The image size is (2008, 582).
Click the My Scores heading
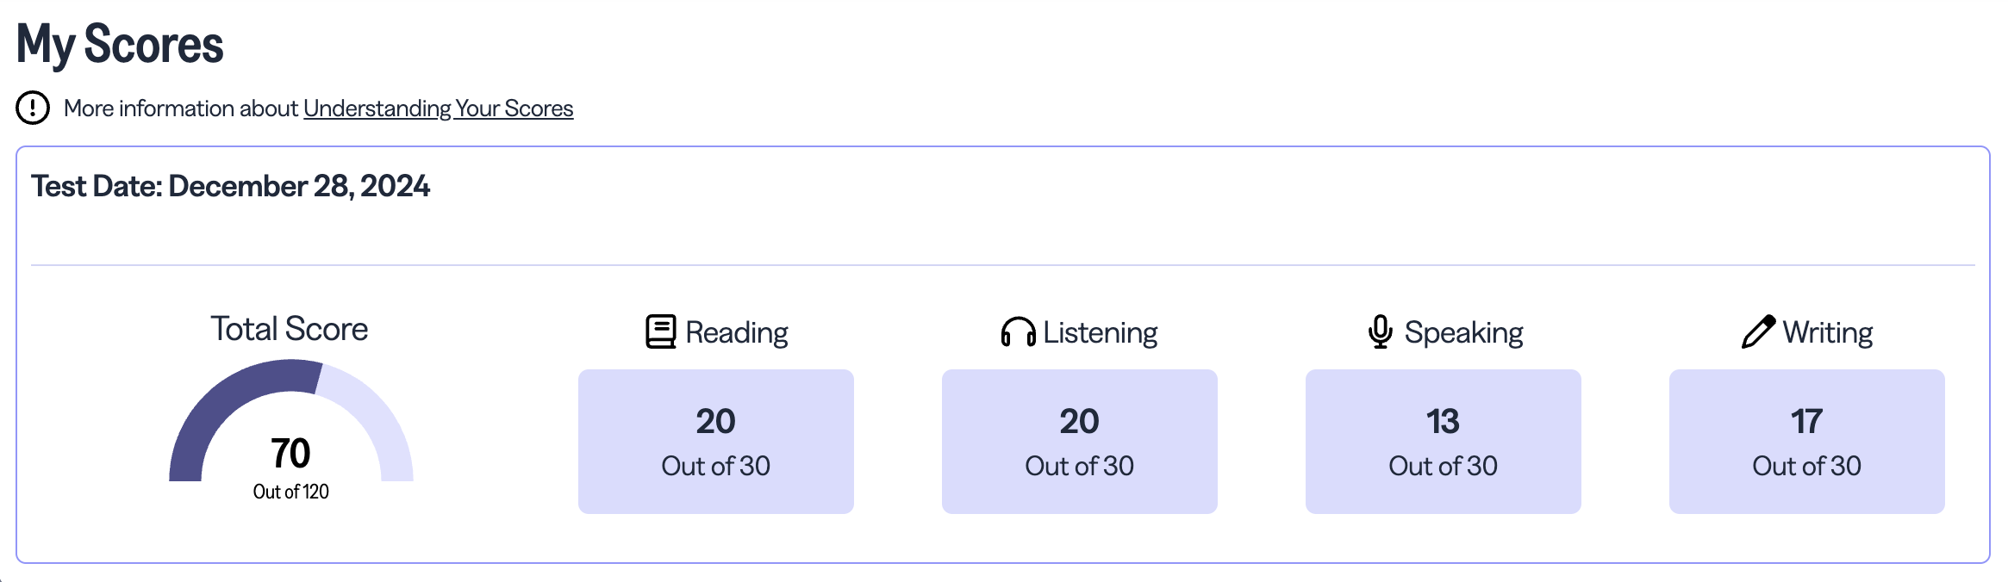[x=120, y=45]
